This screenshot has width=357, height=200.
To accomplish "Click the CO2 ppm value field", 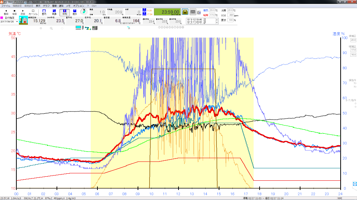I will (231, 15).
